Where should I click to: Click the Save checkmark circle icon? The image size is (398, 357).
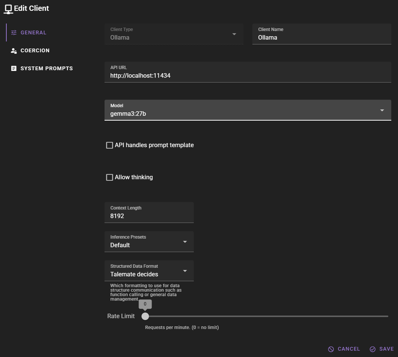(373, 349)
